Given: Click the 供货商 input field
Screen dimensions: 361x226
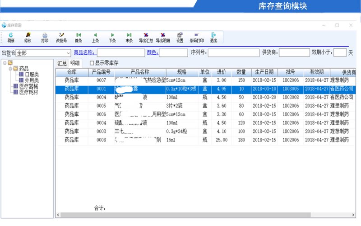Looking at the screenshot, I should pos(294,52).
